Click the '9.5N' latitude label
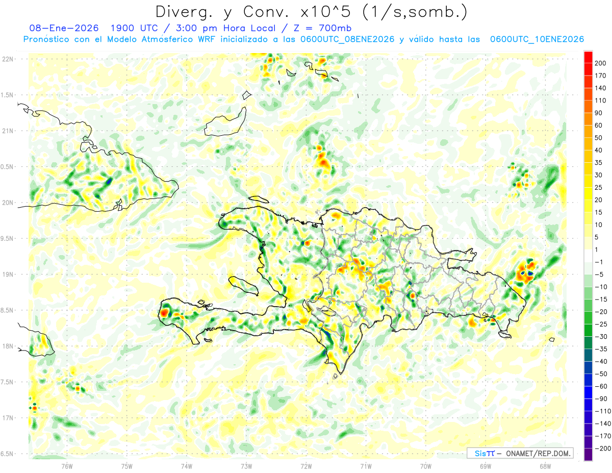612x473 pixels. [x=8, y=239]
